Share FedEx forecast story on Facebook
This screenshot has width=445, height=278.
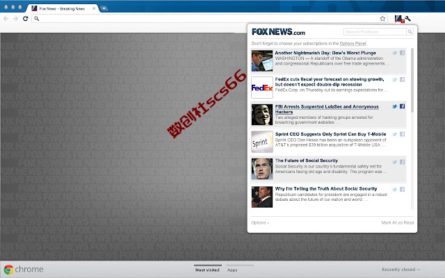point(402,80)
